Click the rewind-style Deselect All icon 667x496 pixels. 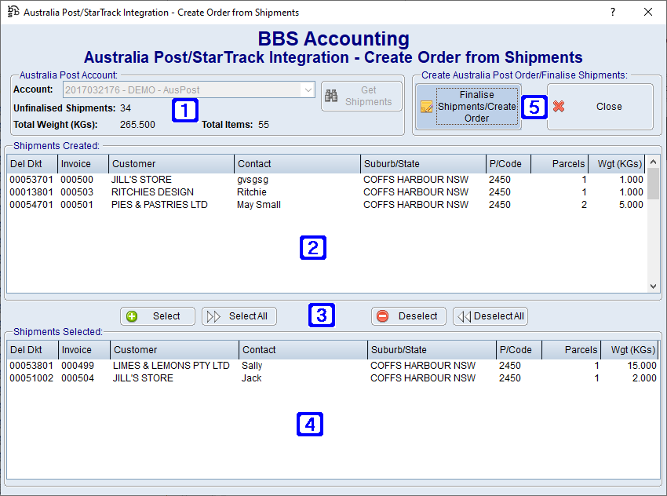pyautogui.click(x=464, y=315)
